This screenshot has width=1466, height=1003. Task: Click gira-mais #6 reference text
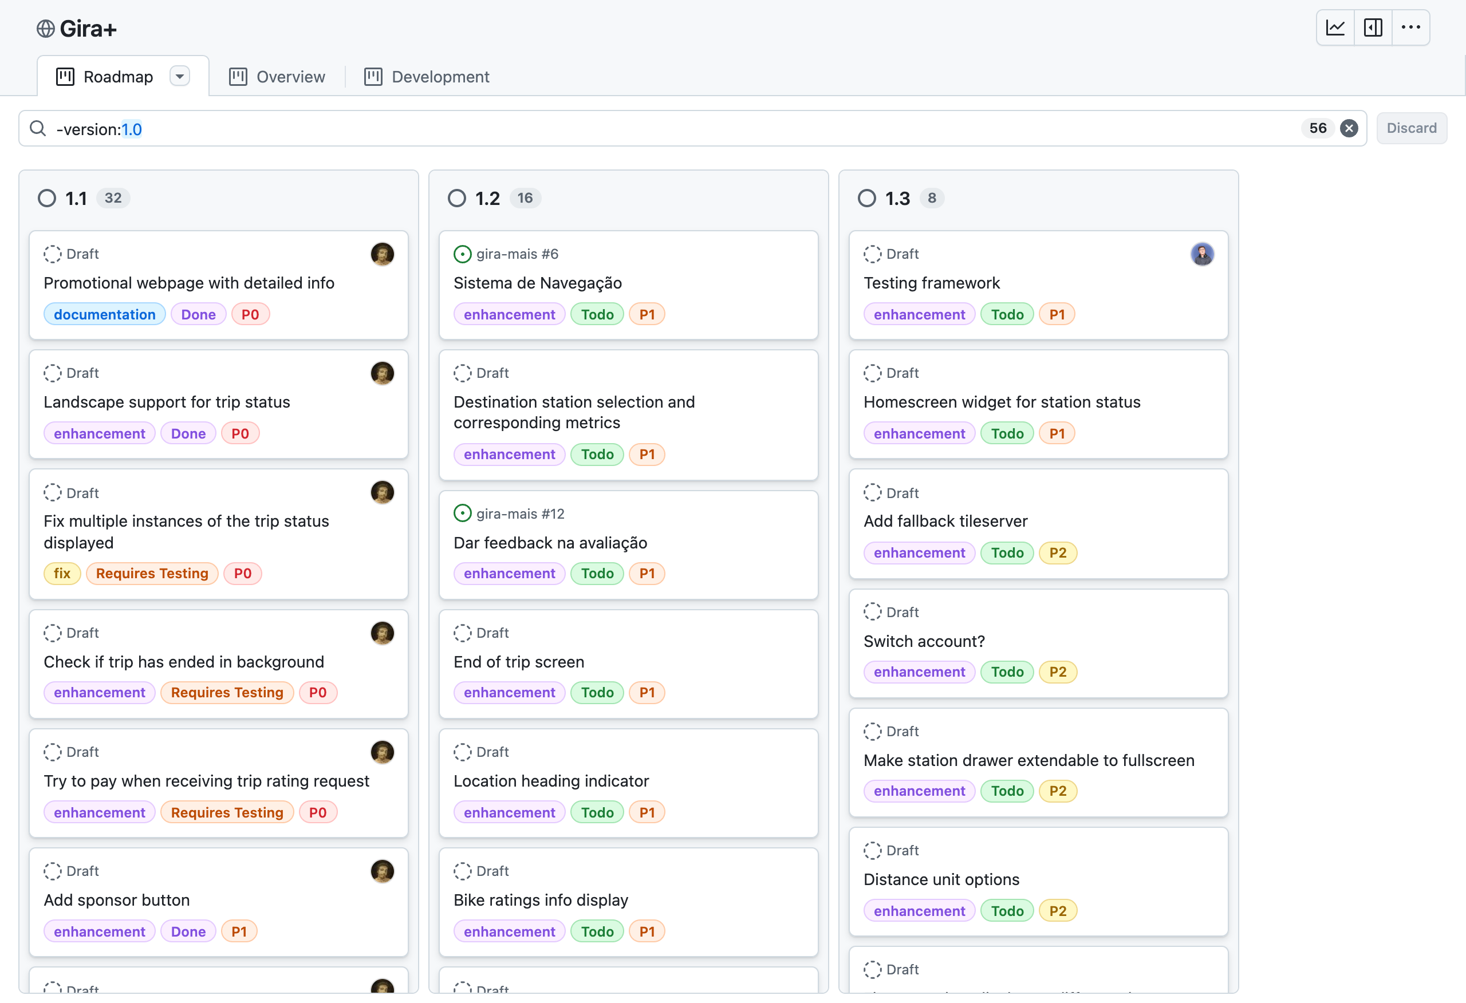(x=517, y=254)
